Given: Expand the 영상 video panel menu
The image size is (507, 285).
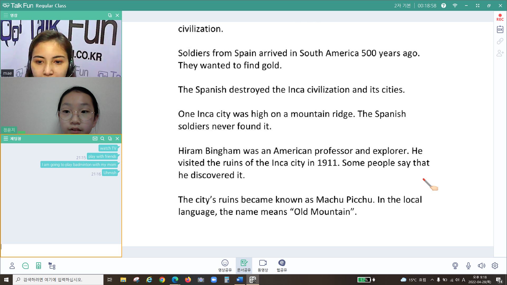Looking at the screenshot, I should click(x=6, y=15).
